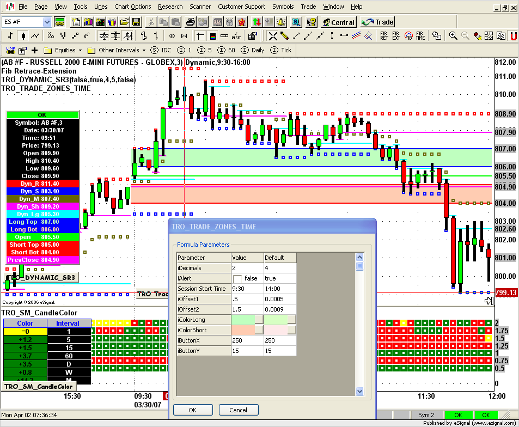
Task: Click the Print chart icon
Action: tap(190, 22)
